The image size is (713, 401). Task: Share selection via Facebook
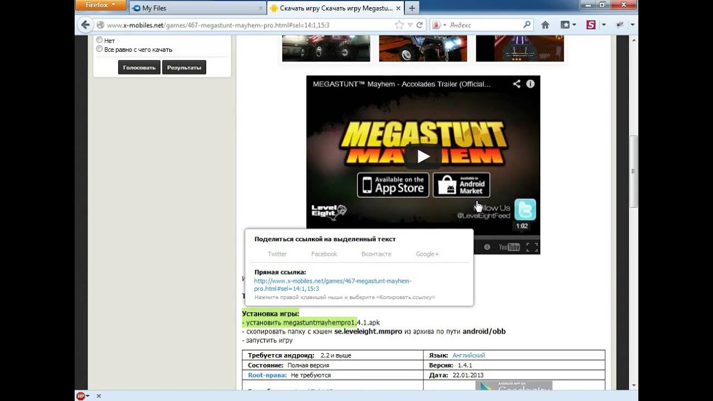[324, 254]
